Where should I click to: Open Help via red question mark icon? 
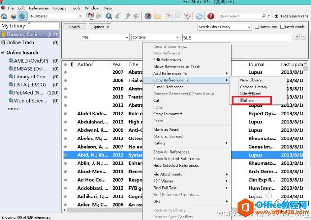pos(210,16)
